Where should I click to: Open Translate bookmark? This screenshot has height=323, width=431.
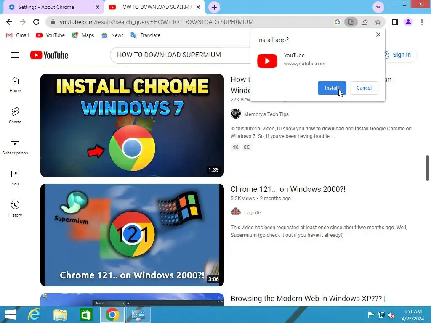[145, 35]
